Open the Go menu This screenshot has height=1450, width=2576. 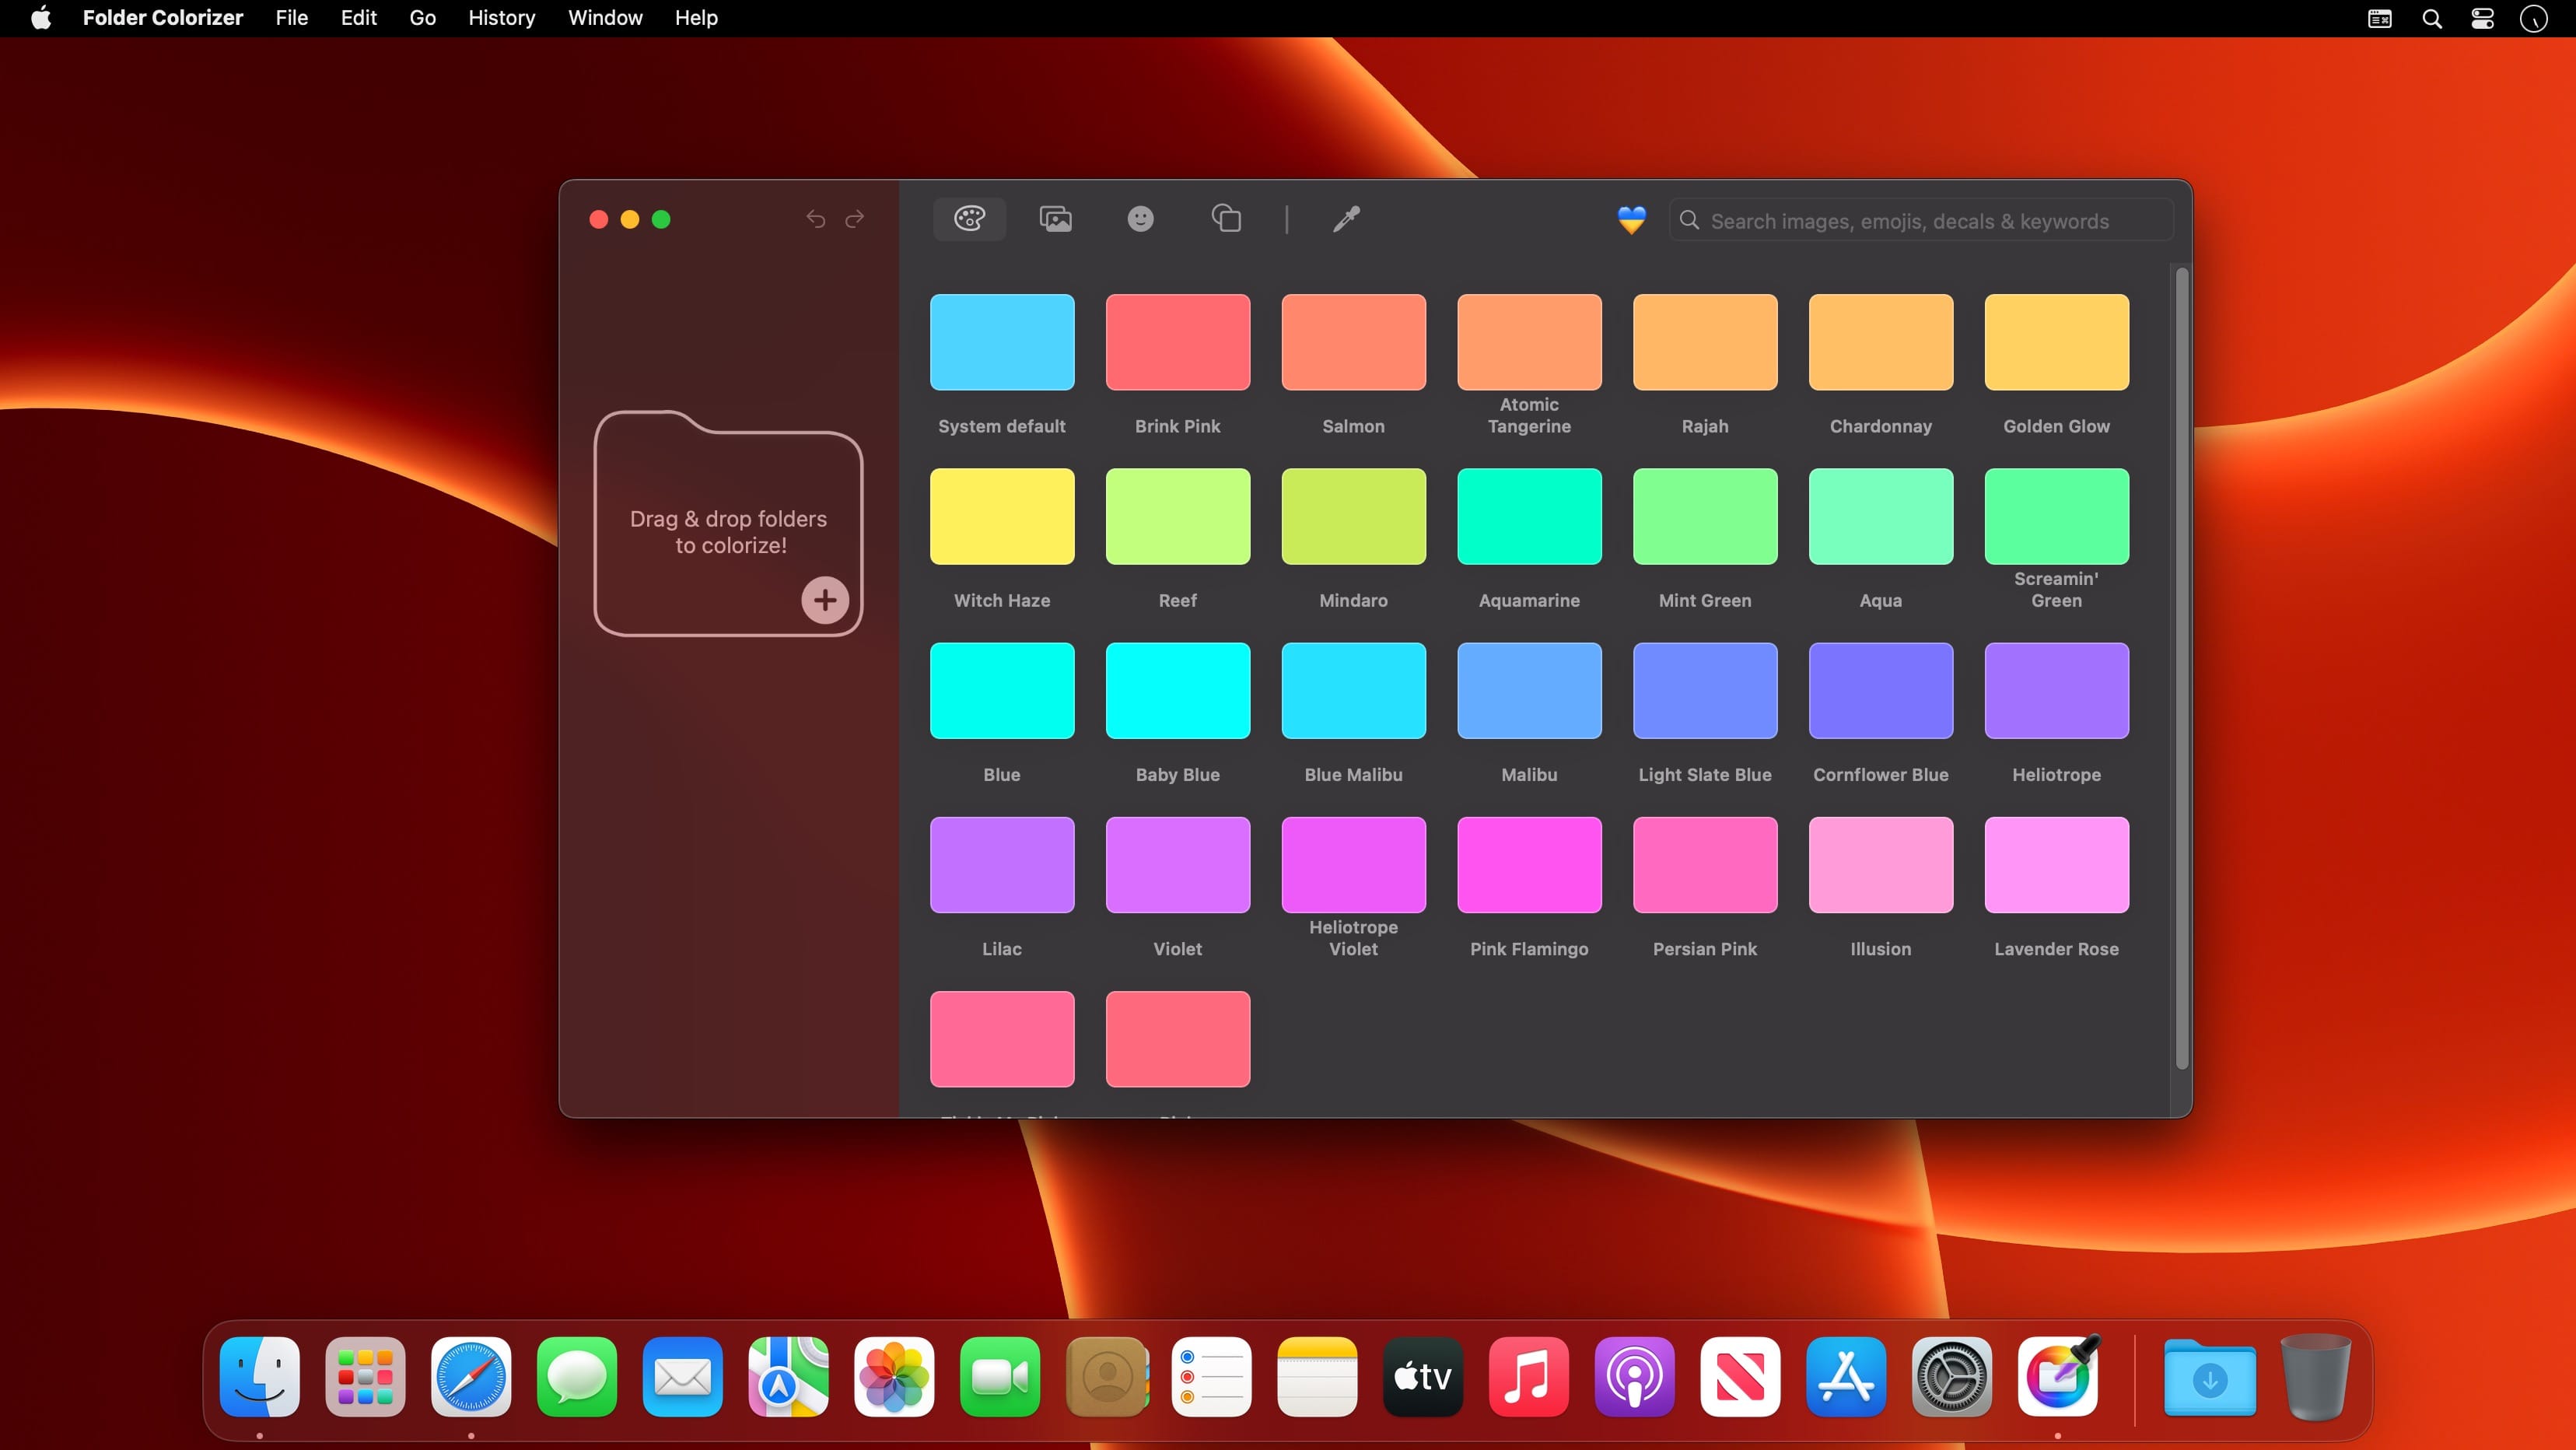point(422,18)
